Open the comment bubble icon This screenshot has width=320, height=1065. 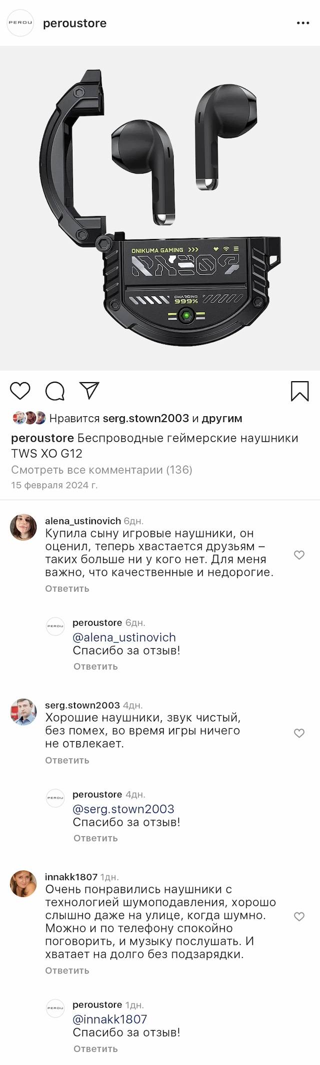tap(55, 391)
